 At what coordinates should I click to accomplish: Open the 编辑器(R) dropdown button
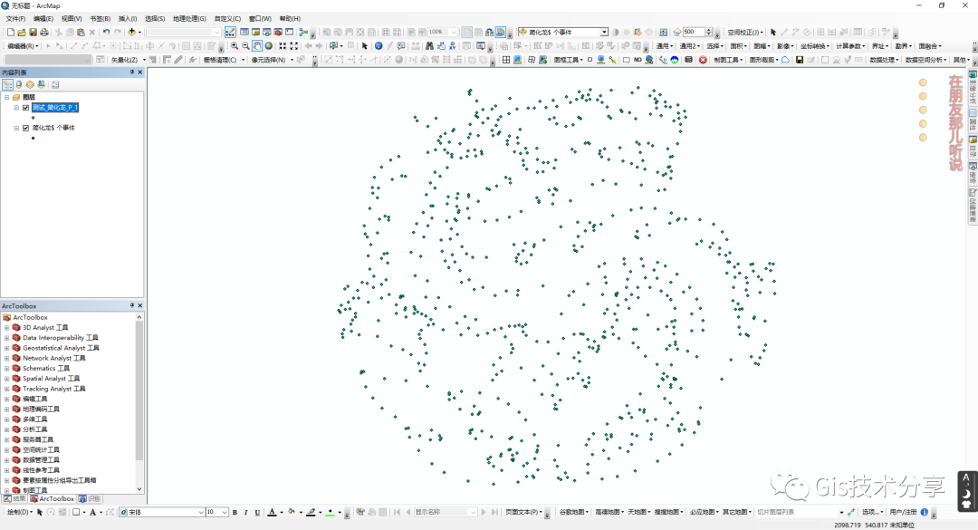tap(22, 45)
